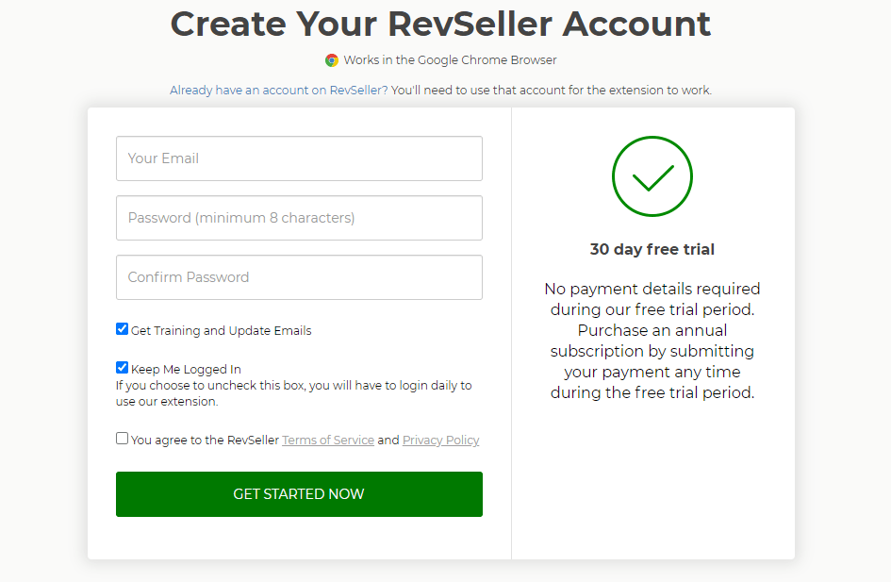The height and width of the screenshot is (582, 891).
Task: Click the Keep Me Logged In label text
Action: click(x=186, y=370)
